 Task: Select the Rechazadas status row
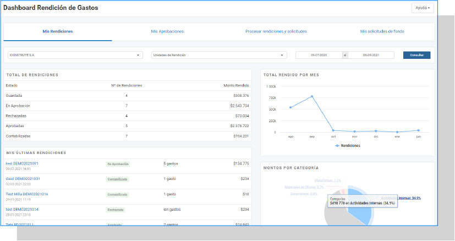click(x=128, y=116)
